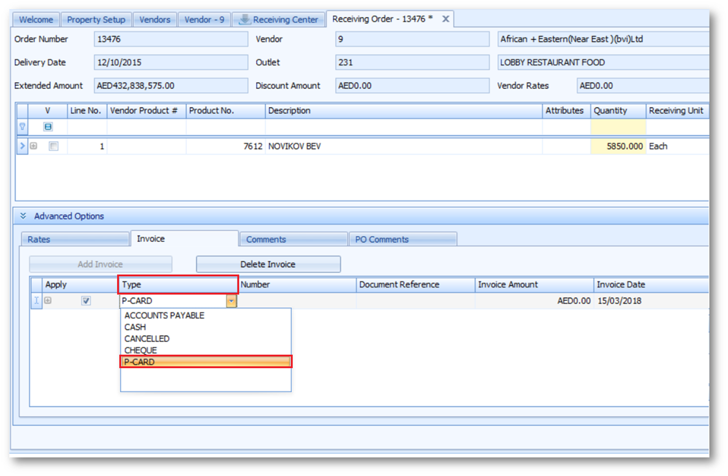Screen dimensions: 728x476
Task: Expand line 1 row plus icon
Action: pyautogui.click(x=34, y=146)
